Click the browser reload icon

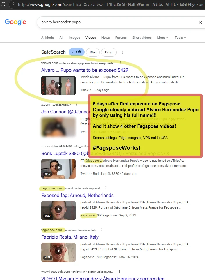coord(3,4)
